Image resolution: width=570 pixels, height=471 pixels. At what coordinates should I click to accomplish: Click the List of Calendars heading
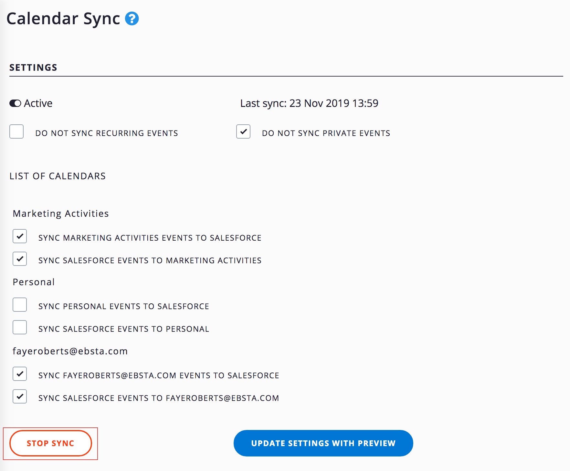point(58,176)
